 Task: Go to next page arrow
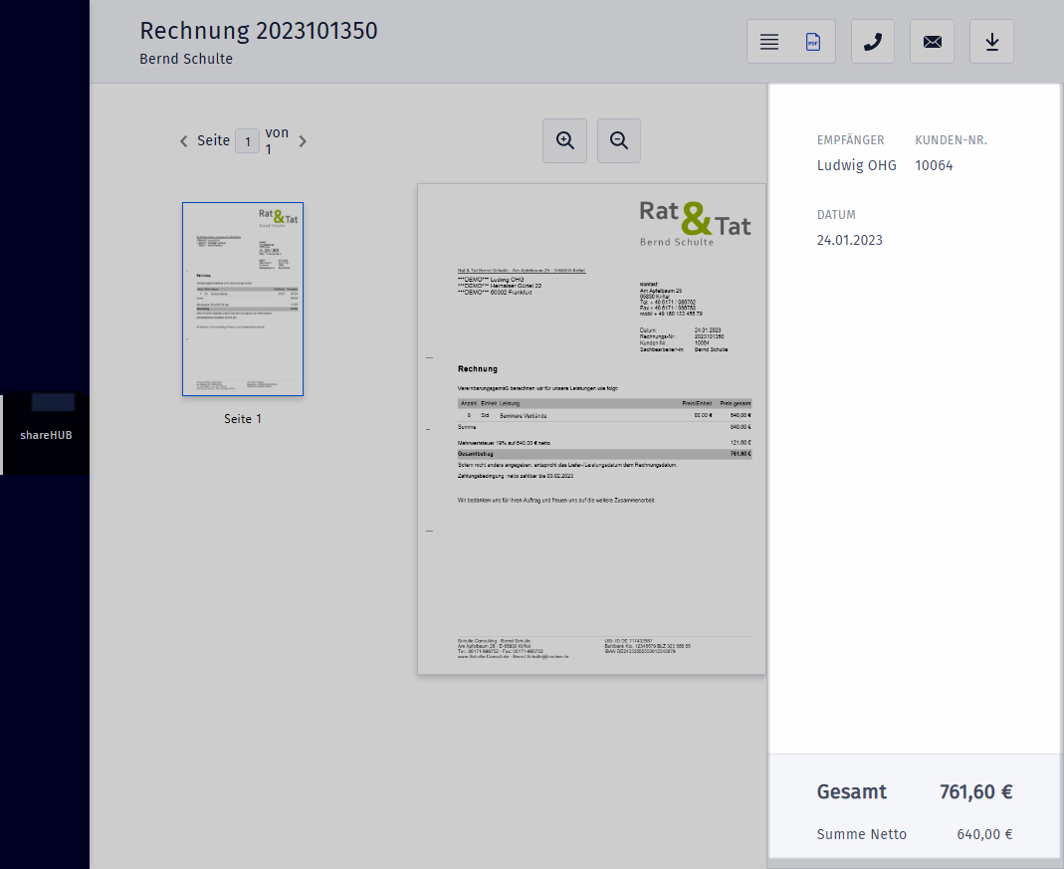pos(303,141)
